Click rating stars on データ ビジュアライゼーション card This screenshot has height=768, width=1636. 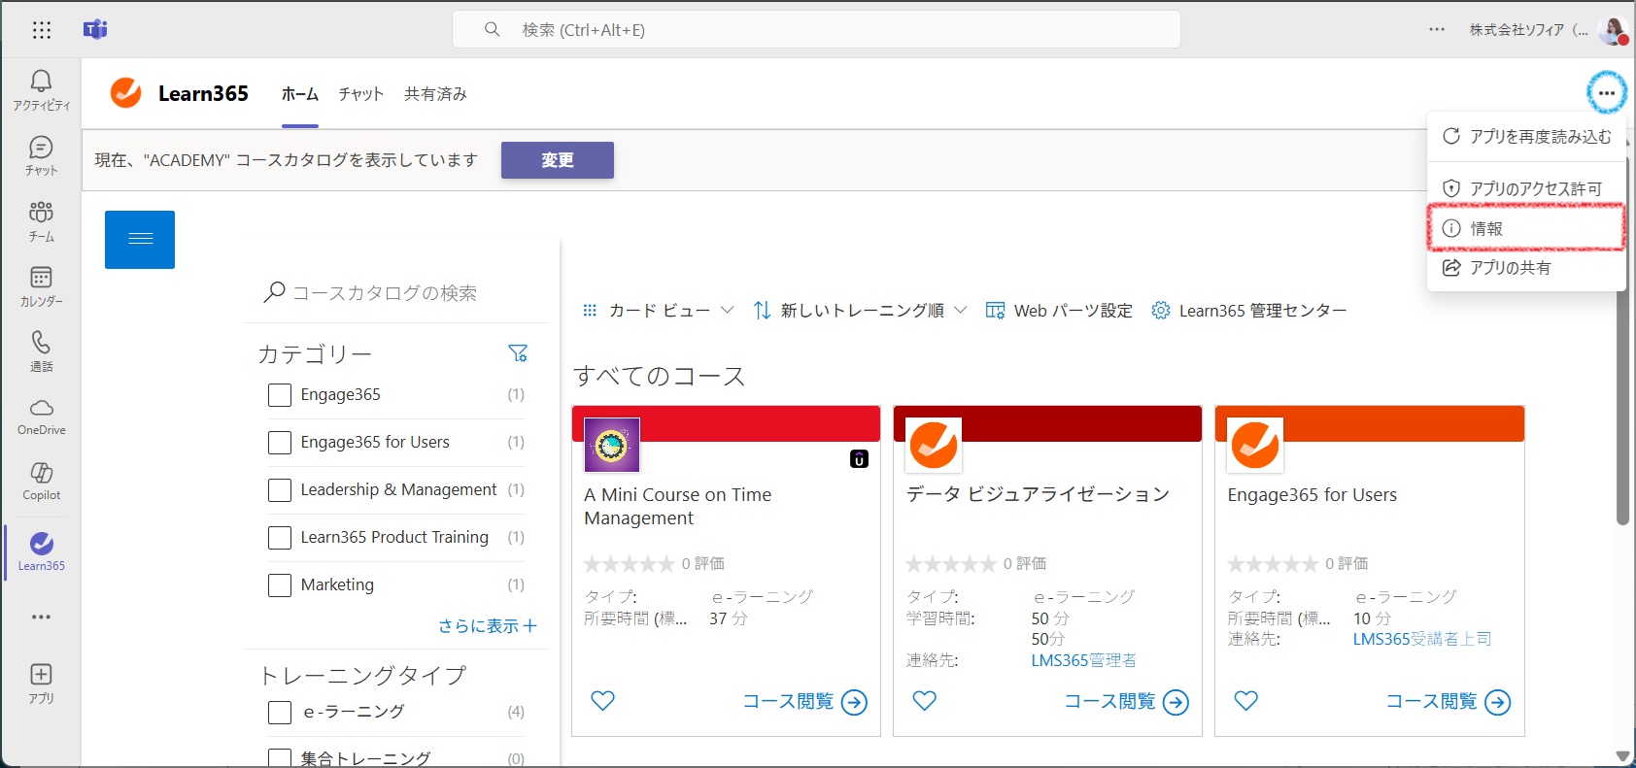(951, 564)
